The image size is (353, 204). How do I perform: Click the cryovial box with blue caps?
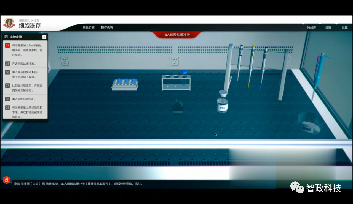click(125, 84)
